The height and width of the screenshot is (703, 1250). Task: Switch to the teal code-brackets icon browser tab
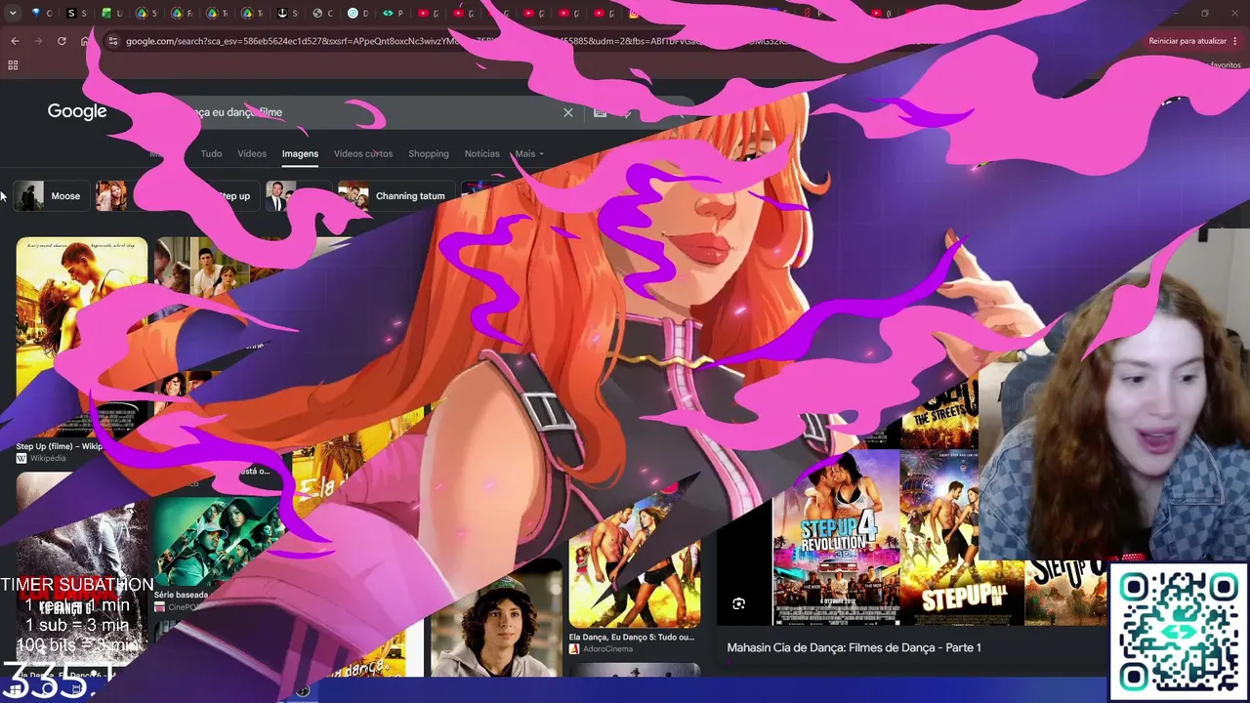[388, 13]
